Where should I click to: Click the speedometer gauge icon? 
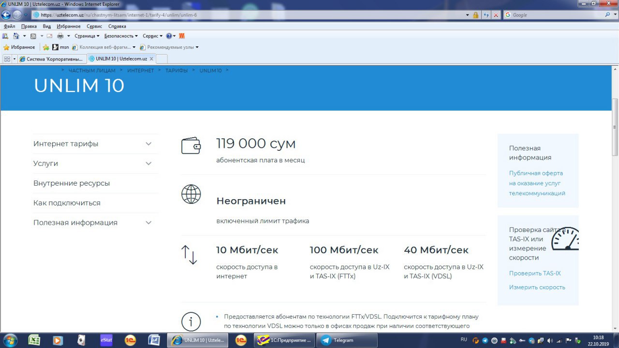pyautogui.click(x=566, y=239)
